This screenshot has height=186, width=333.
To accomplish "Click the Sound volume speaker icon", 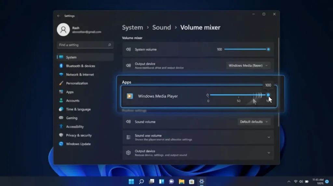I will click(128, 122).
